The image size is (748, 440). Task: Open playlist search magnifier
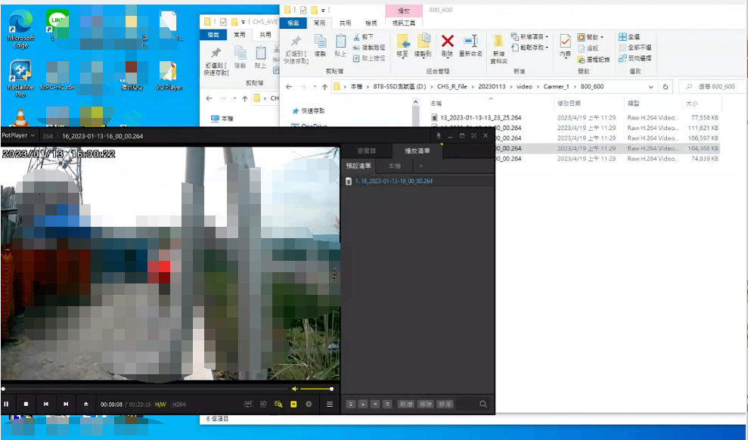click(x=483, y=404)
